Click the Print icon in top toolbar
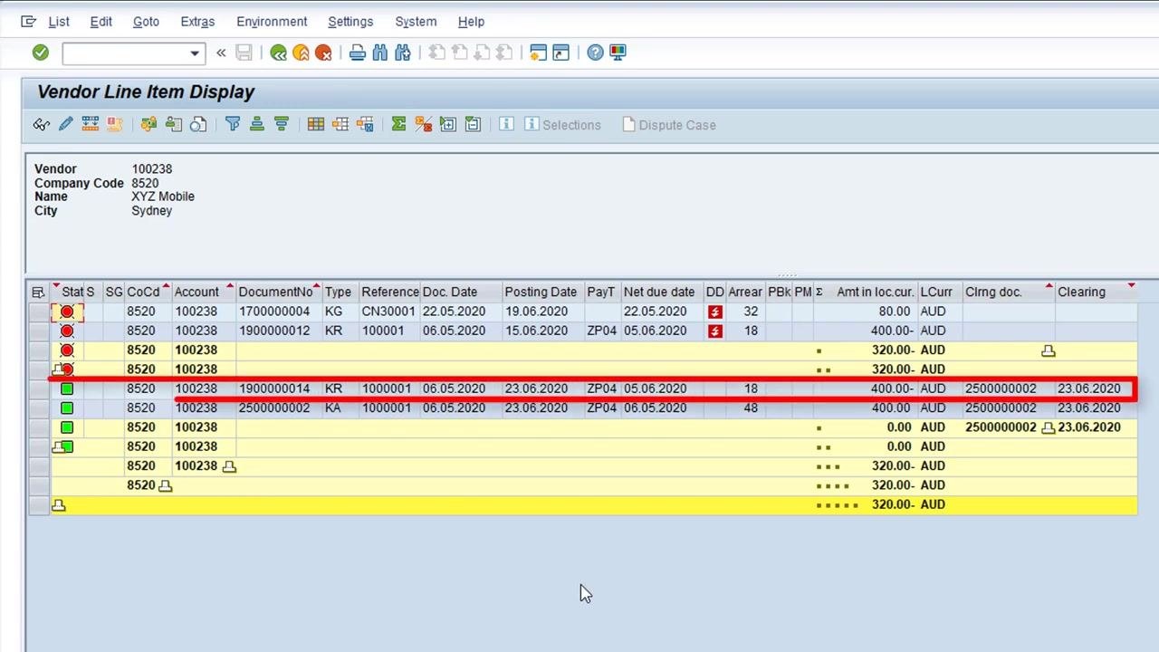The height and width of the screenshot is (652, 1159). click(x=357, y=53)
